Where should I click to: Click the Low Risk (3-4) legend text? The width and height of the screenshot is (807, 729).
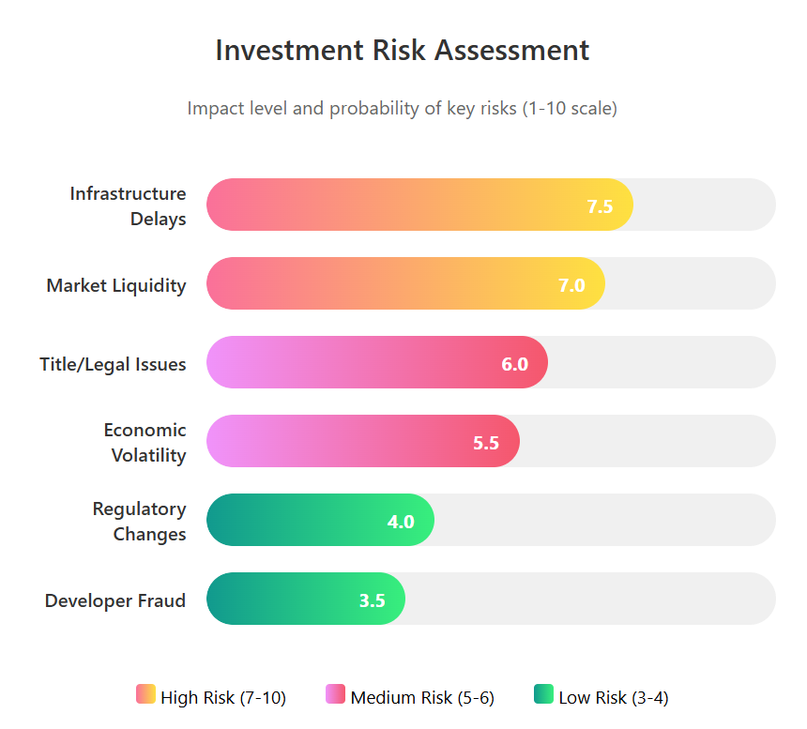click(614, 697)
